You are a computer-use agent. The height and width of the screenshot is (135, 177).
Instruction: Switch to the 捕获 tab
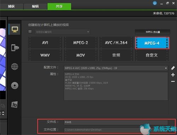pyautogui.click(x=11, y=6)
